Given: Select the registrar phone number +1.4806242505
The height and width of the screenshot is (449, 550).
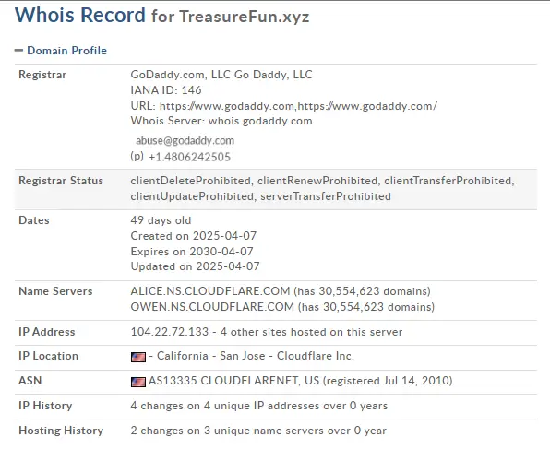Looking at the screenshot, I should (x=189, y=157).
